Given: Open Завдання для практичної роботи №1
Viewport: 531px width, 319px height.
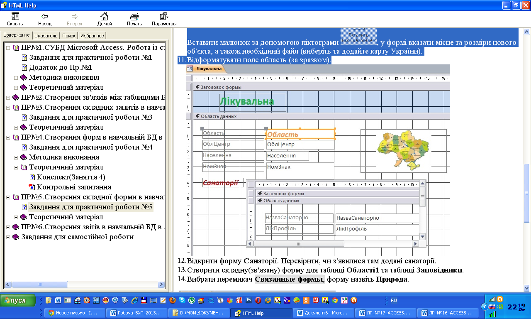Looking at the screenshot, I should click(x=90, y=57).
